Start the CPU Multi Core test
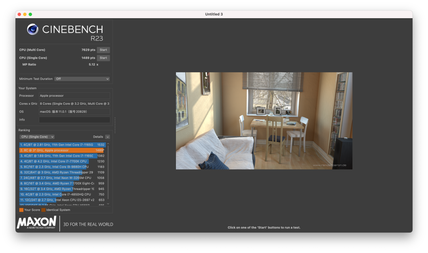428x253 pixels. coord(103,50)
